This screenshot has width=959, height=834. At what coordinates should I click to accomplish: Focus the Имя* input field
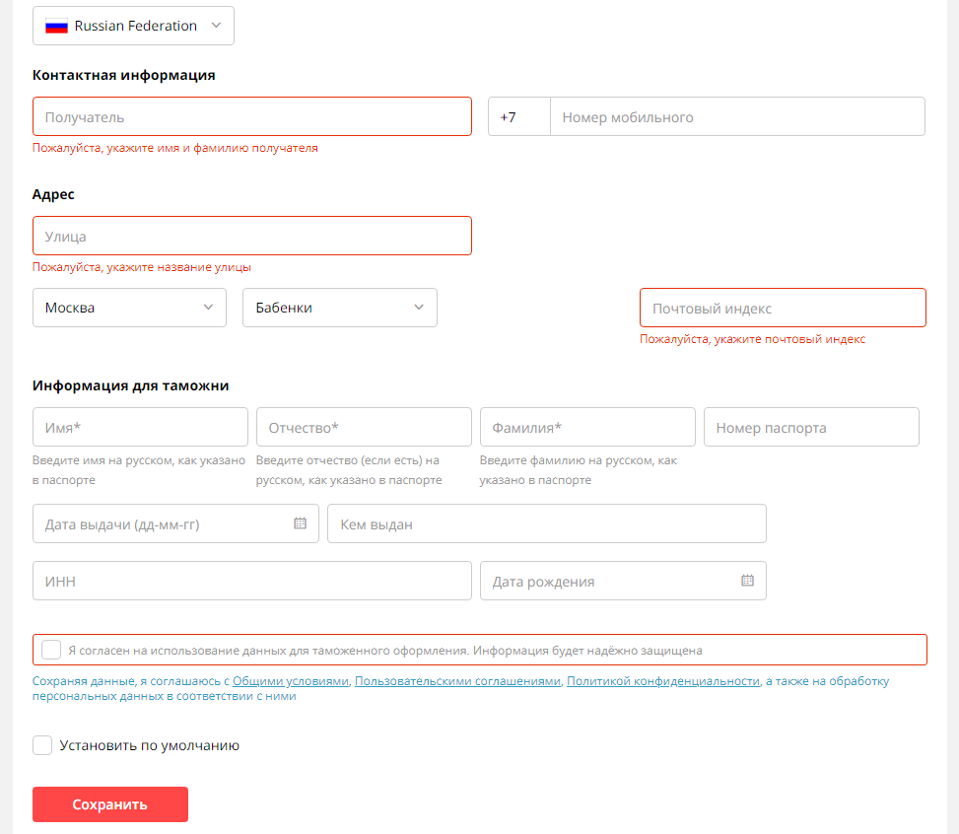[x=140, y=427]
